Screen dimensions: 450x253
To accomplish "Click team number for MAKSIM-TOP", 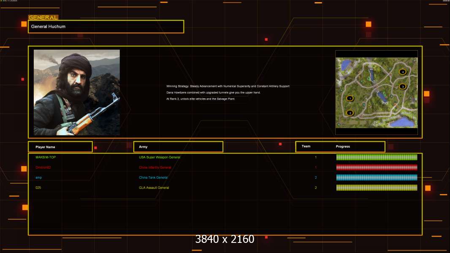I will pos(316,157).
